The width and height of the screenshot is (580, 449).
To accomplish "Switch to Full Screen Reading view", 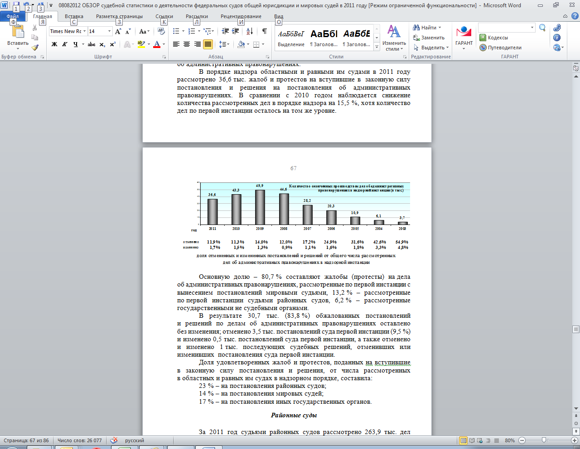I will click(472, 440).
